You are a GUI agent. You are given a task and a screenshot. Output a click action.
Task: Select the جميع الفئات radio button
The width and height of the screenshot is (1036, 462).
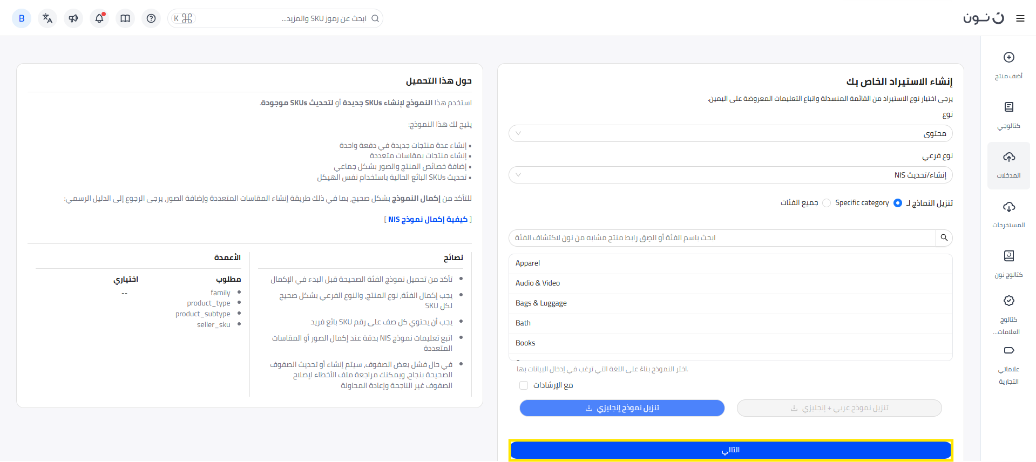(x=826, y=203)
